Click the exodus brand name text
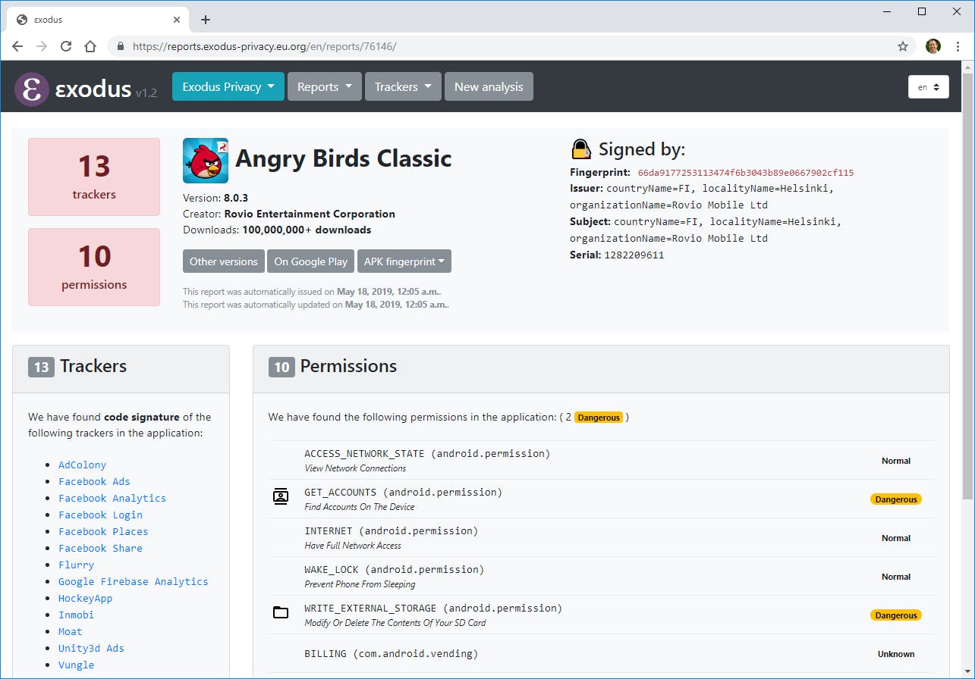Viewport: 975px width, 679px height. point(93,89)
